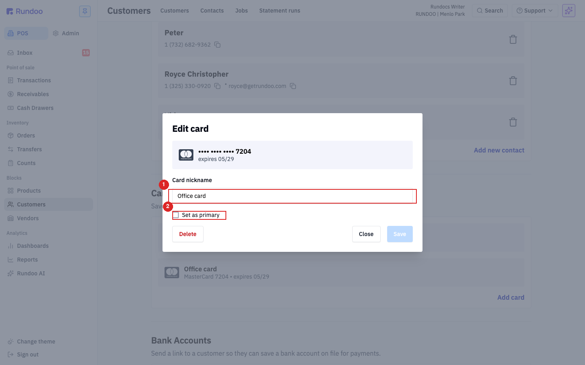
Task: Switch to the Statement runs tab
Action: coord(279,11)
